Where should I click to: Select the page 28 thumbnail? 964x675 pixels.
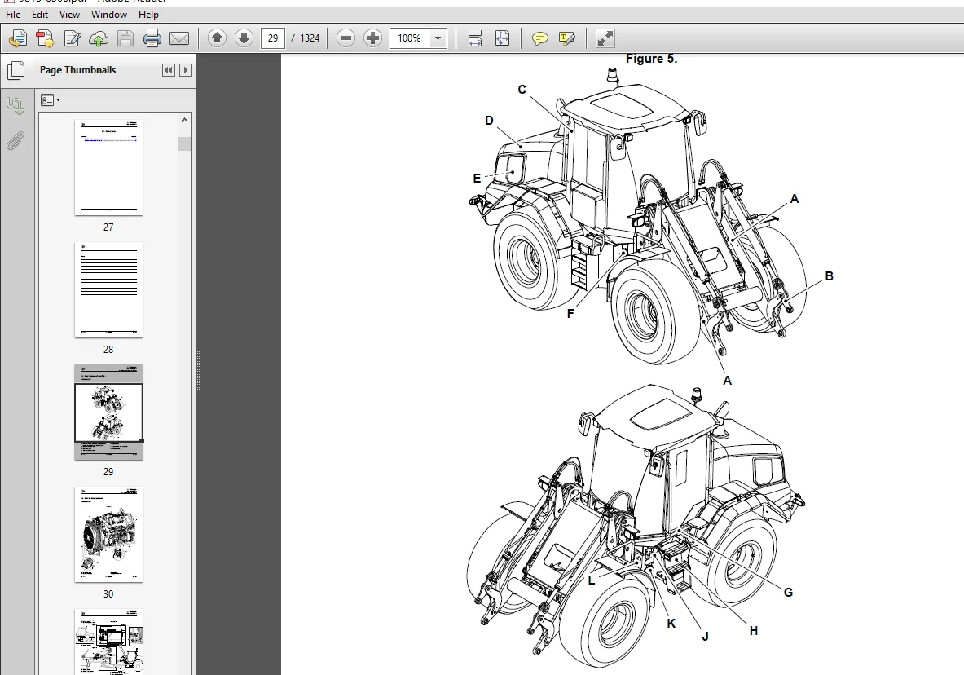click(x=109, y=290)
